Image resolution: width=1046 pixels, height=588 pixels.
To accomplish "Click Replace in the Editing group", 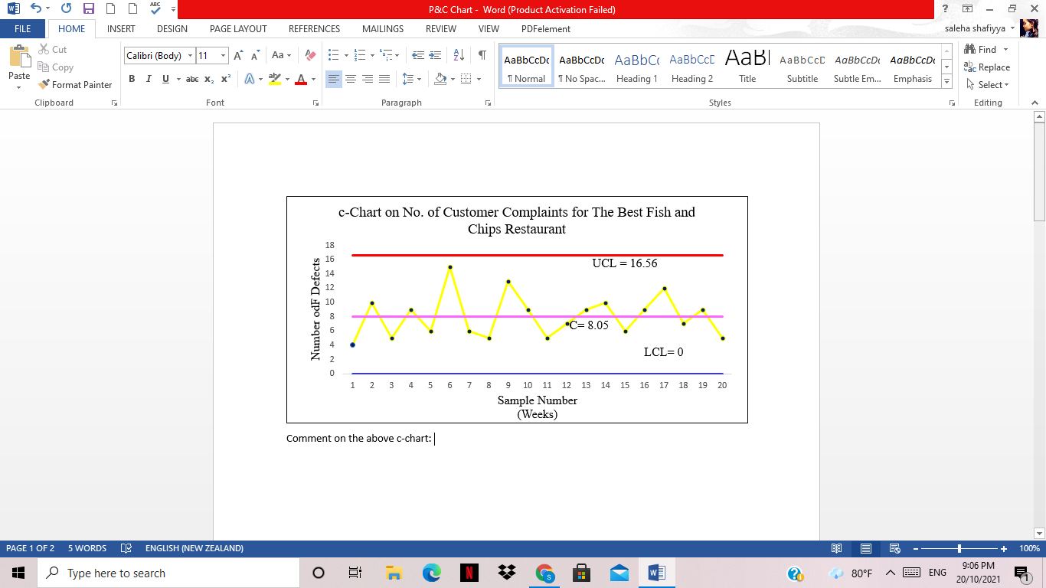I will coord(988,67).
